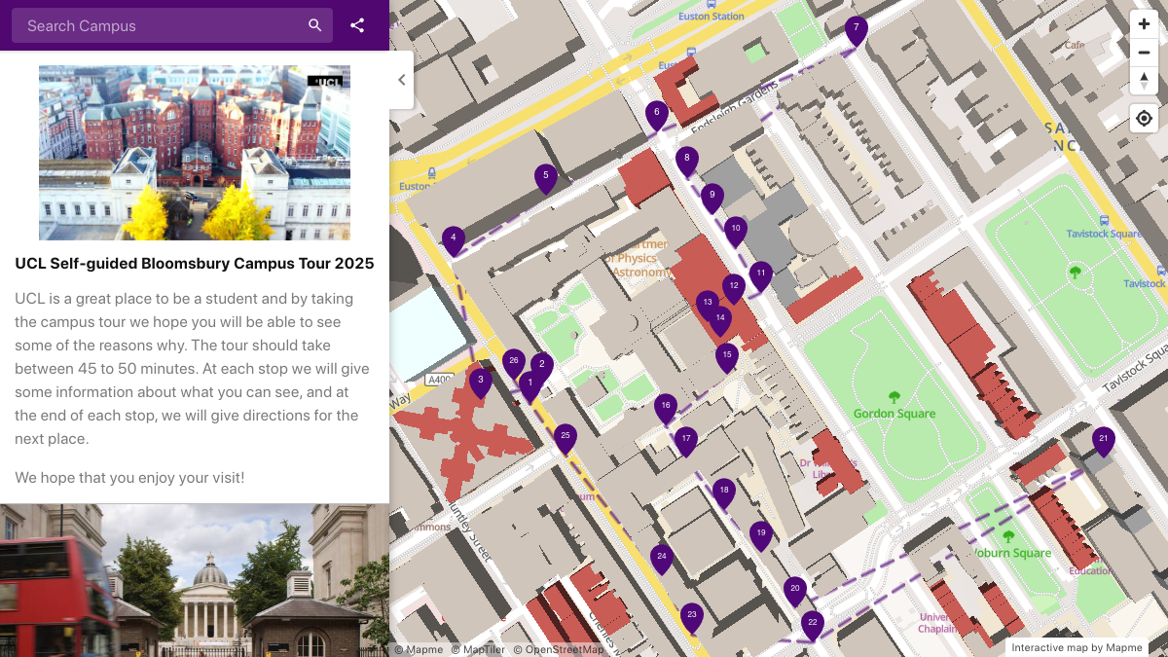Select map pin number 21
Screen dimensions: 1168x657
(x=1103, y=440)
